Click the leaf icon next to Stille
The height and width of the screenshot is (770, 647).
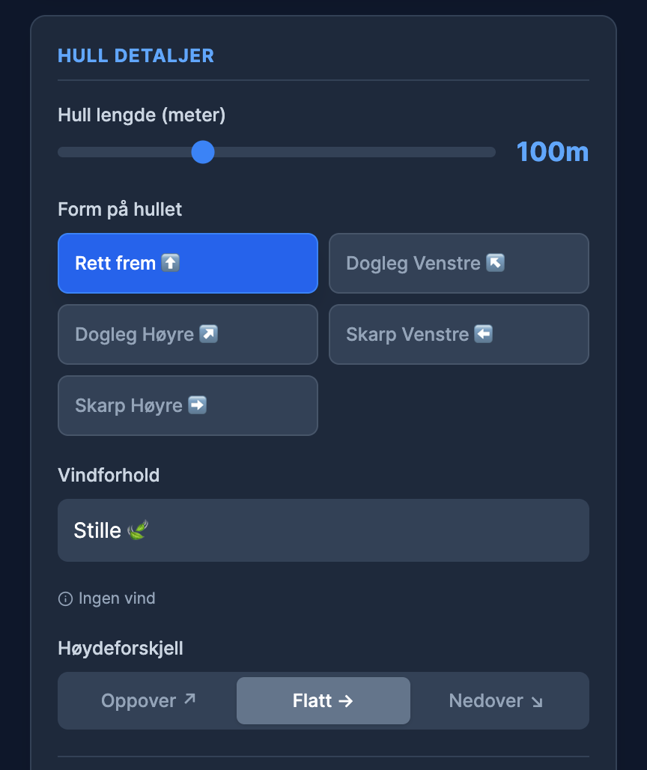tap(138, 530)
